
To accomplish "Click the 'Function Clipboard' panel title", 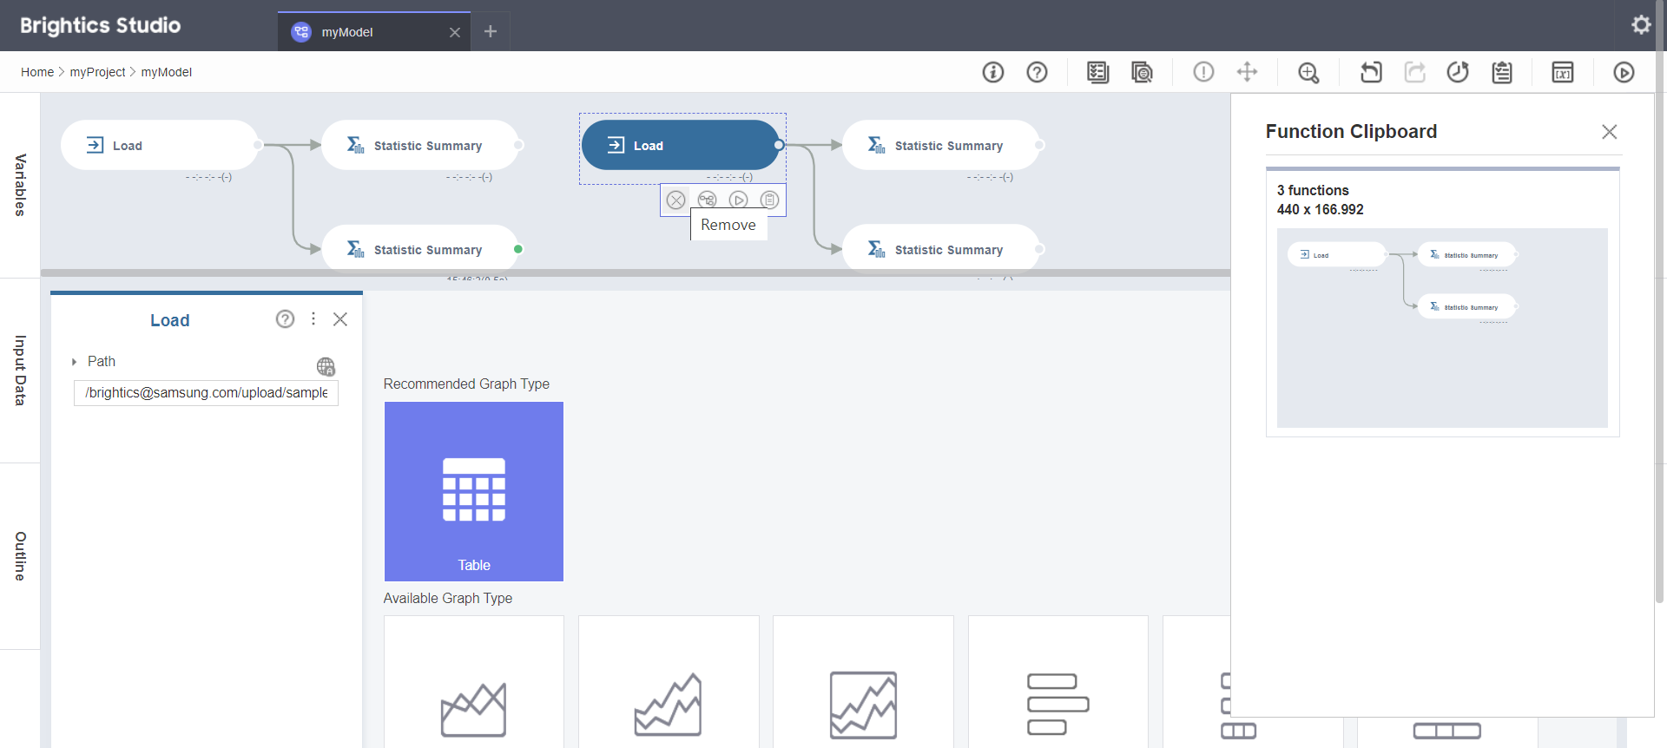I will [x=1351, y=131].
